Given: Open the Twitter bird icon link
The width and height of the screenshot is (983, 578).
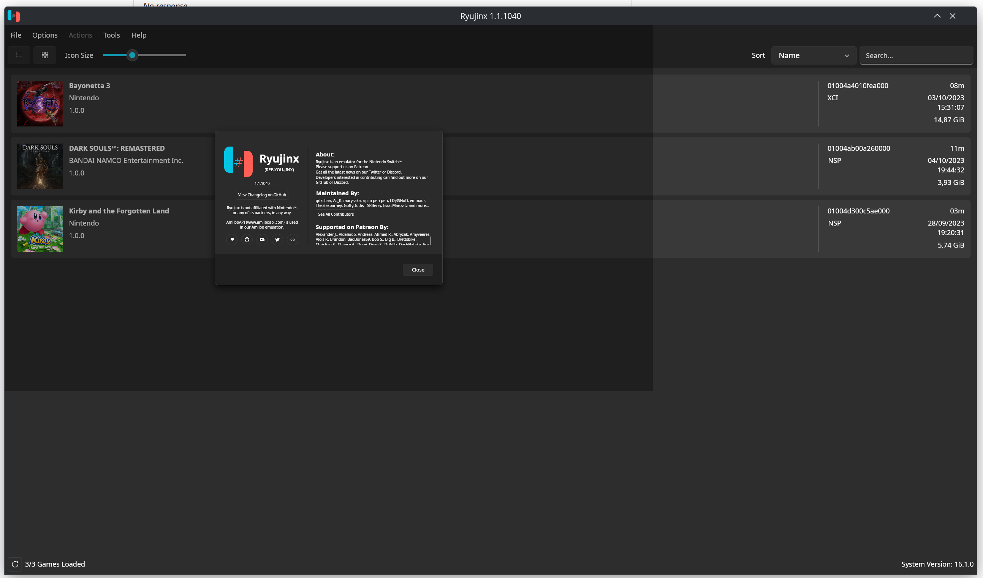Looking at the screenshot, I should [x=277, y=239].
